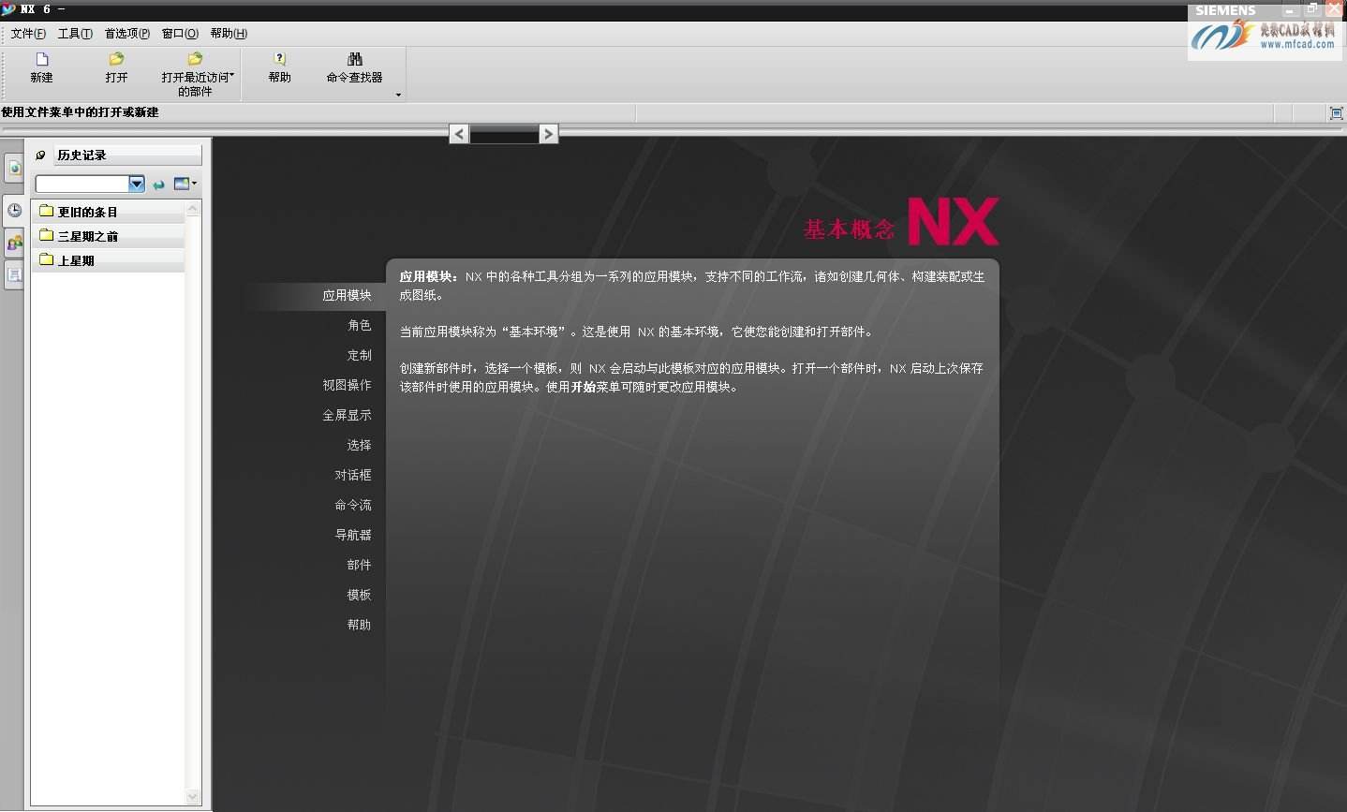The width and height of the screenshot is (1347, 812).
Task: Click the NX 6 application icon in title bar
Action: tap(8, 8)
